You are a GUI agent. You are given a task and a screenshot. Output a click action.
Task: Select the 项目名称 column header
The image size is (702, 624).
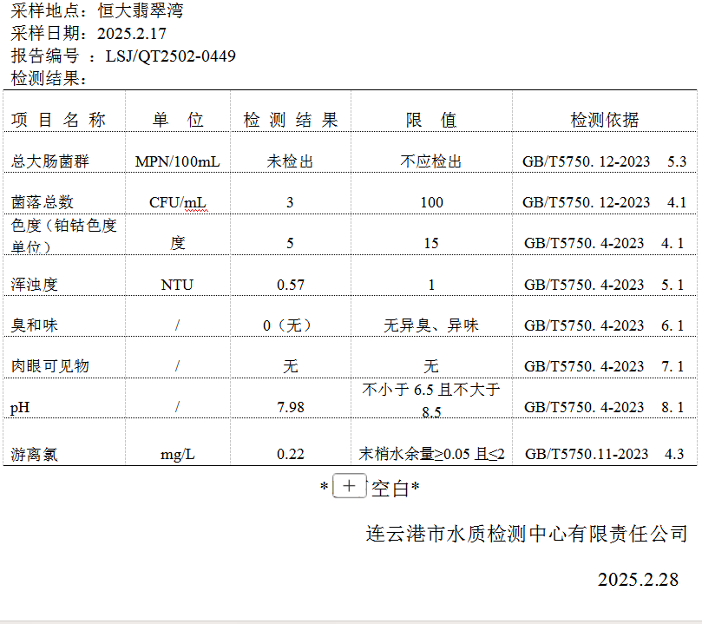[x=59, y=121]
